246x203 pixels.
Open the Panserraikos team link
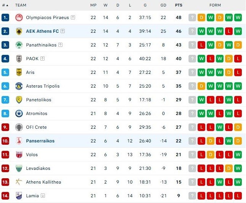tap(40, 141)
